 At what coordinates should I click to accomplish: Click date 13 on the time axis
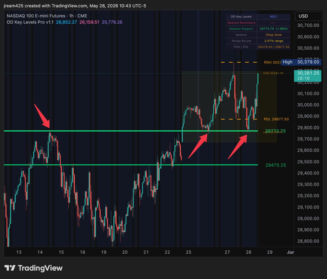click(19, 252)
